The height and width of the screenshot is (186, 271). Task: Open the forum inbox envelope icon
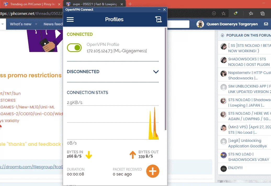pyautogui.click(x=266, y=24)
